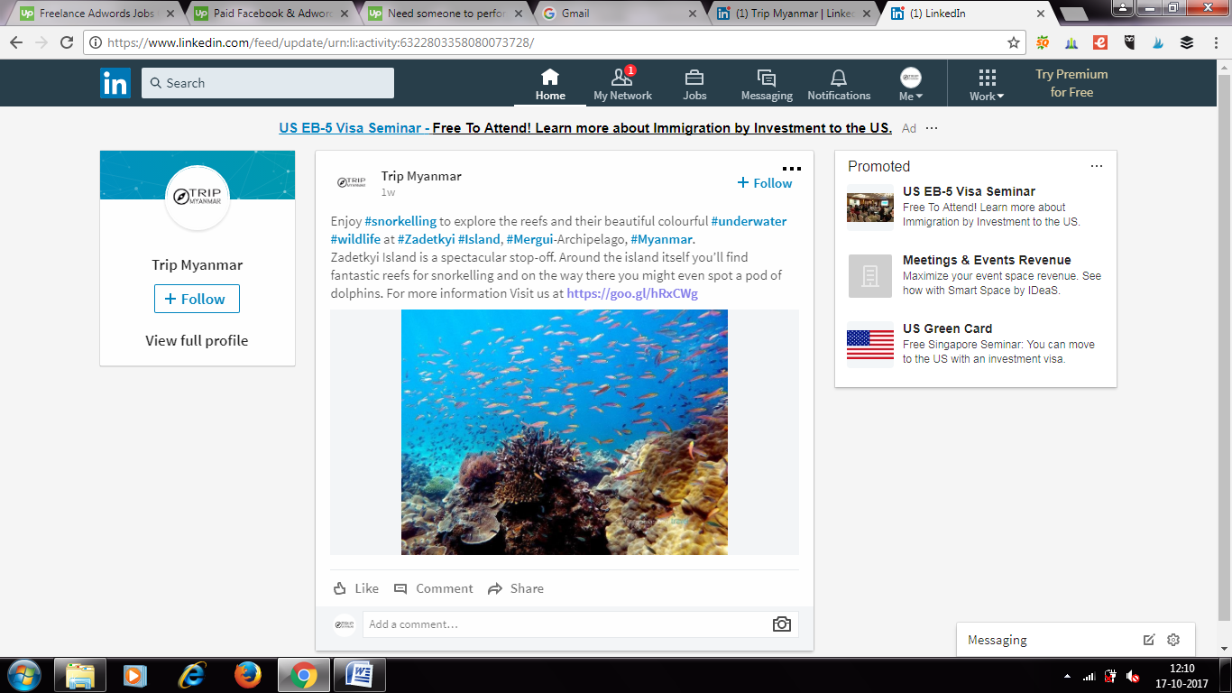Expand the Work apps dropdown

987,84
